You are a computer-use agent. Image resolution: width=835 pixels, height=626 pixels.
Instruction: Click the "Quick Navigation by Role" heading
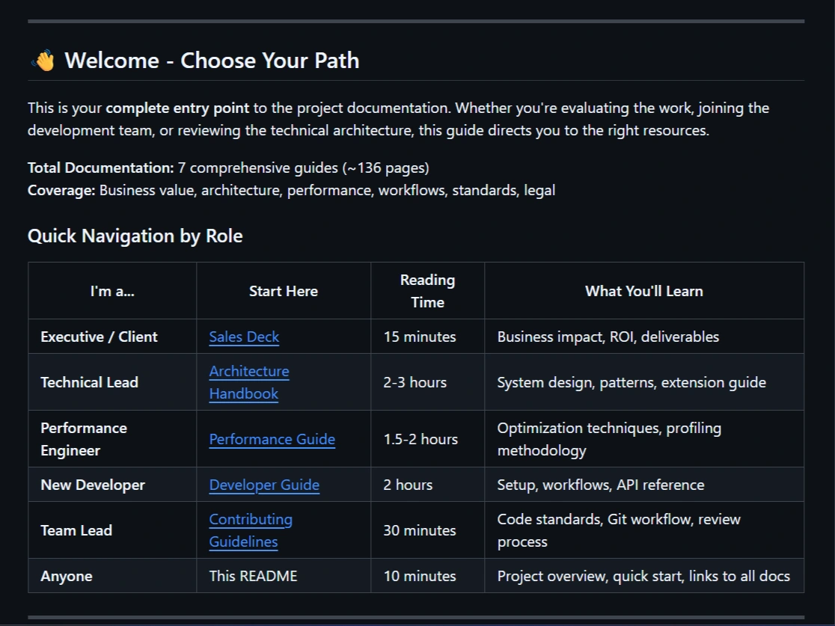135,236
